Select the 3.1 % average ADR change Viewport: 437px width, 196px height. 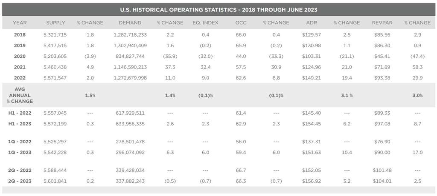(x=347, y=96)
